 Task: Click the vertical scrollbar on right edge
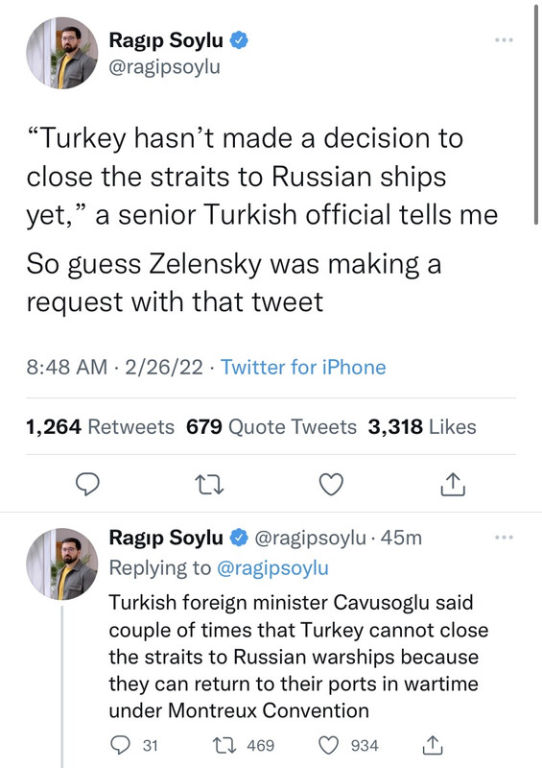point(536,113)
